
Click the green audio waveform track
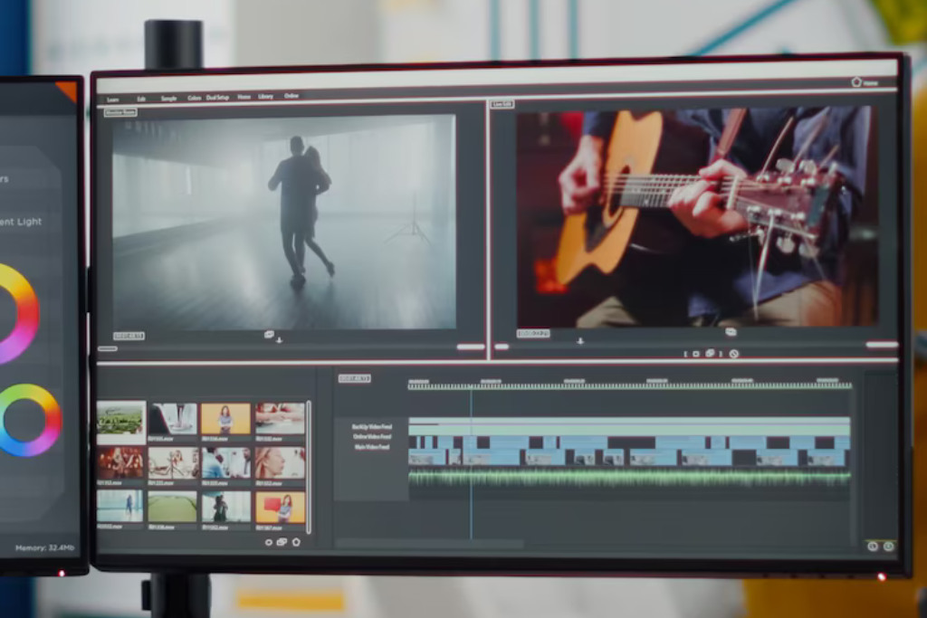[630, 477]
